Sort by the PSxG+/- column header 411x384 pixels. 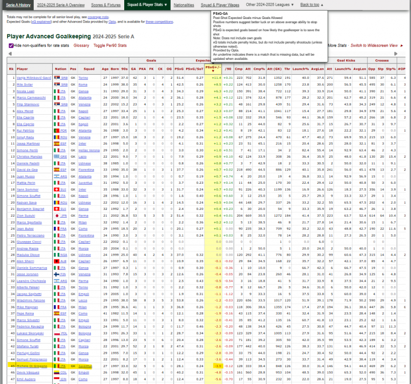(213, 69)
